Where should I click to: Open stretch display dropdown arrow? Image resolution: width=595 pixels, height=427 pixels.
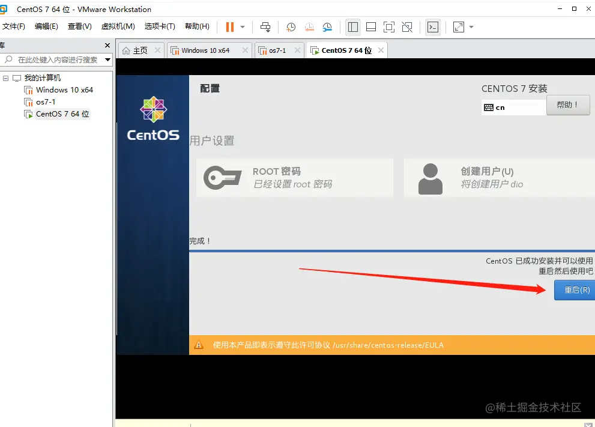471,27
